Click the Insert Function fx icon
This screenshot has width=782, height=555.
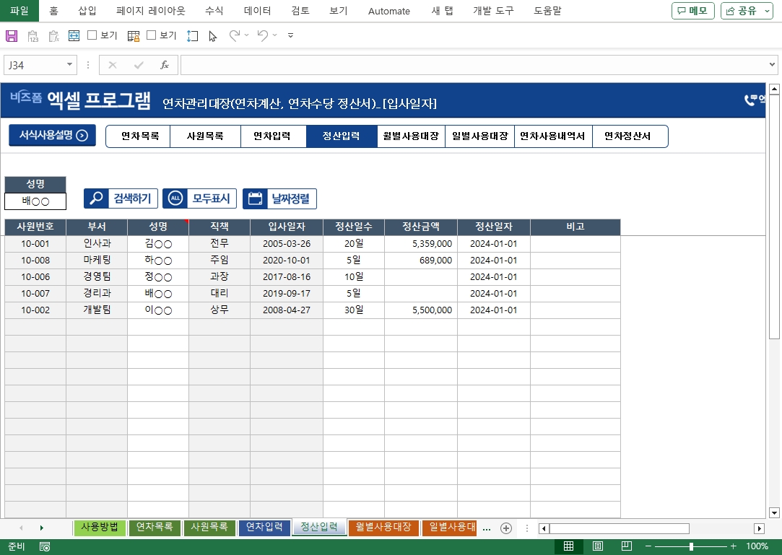click(165, 65)
